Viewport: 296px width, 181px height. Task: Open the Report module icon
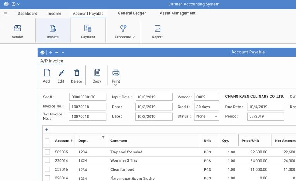[157, 29]
